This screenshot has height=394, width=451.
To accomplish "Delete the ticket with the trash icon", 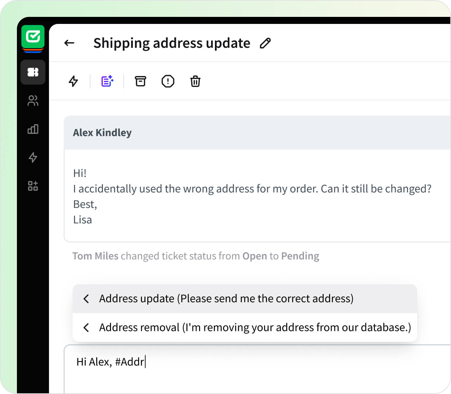I will click(195, 81).
